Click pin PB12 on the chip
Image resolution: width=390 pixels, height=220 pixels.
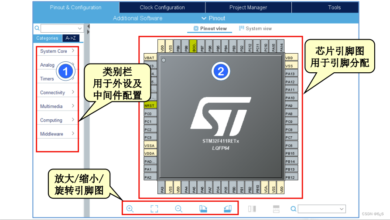(x=291, y=177)
